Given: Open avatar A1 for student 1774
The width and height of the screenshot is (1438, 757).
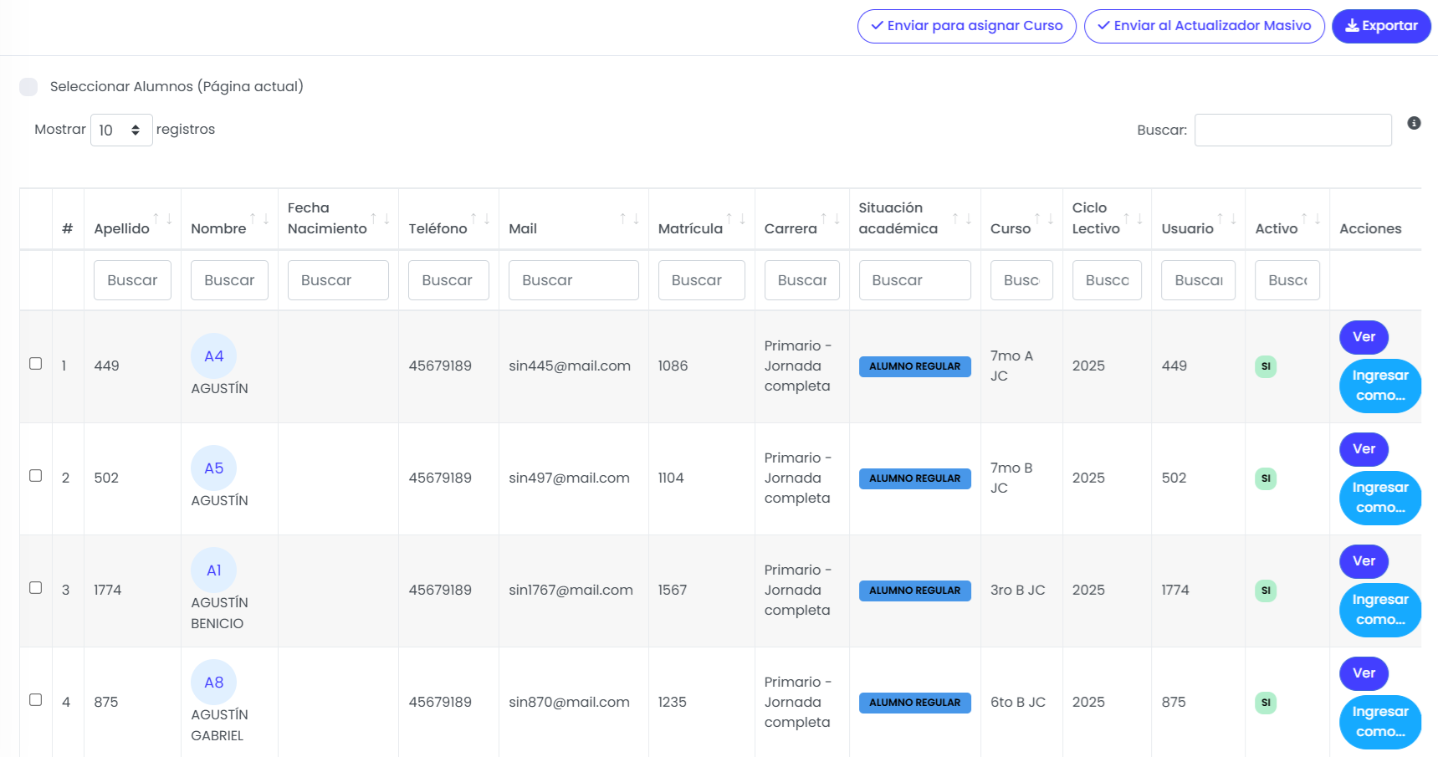Looking at the screenshot, I should [214, 570].
